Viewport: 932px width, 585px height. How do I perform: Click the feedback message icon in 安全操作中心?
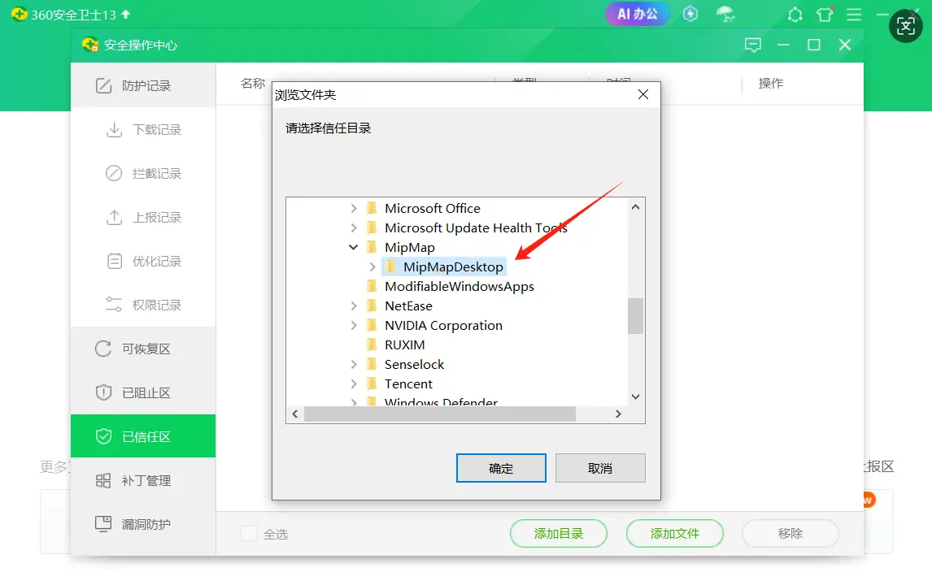tap(753, 45)
